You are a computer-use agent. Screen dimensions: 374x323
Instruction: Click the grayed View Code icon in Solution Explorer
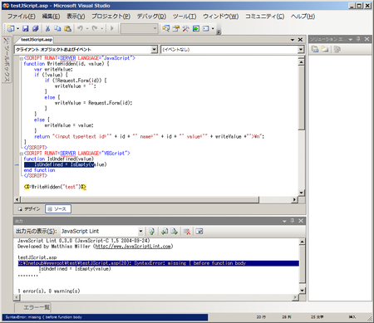click(337, 49)
